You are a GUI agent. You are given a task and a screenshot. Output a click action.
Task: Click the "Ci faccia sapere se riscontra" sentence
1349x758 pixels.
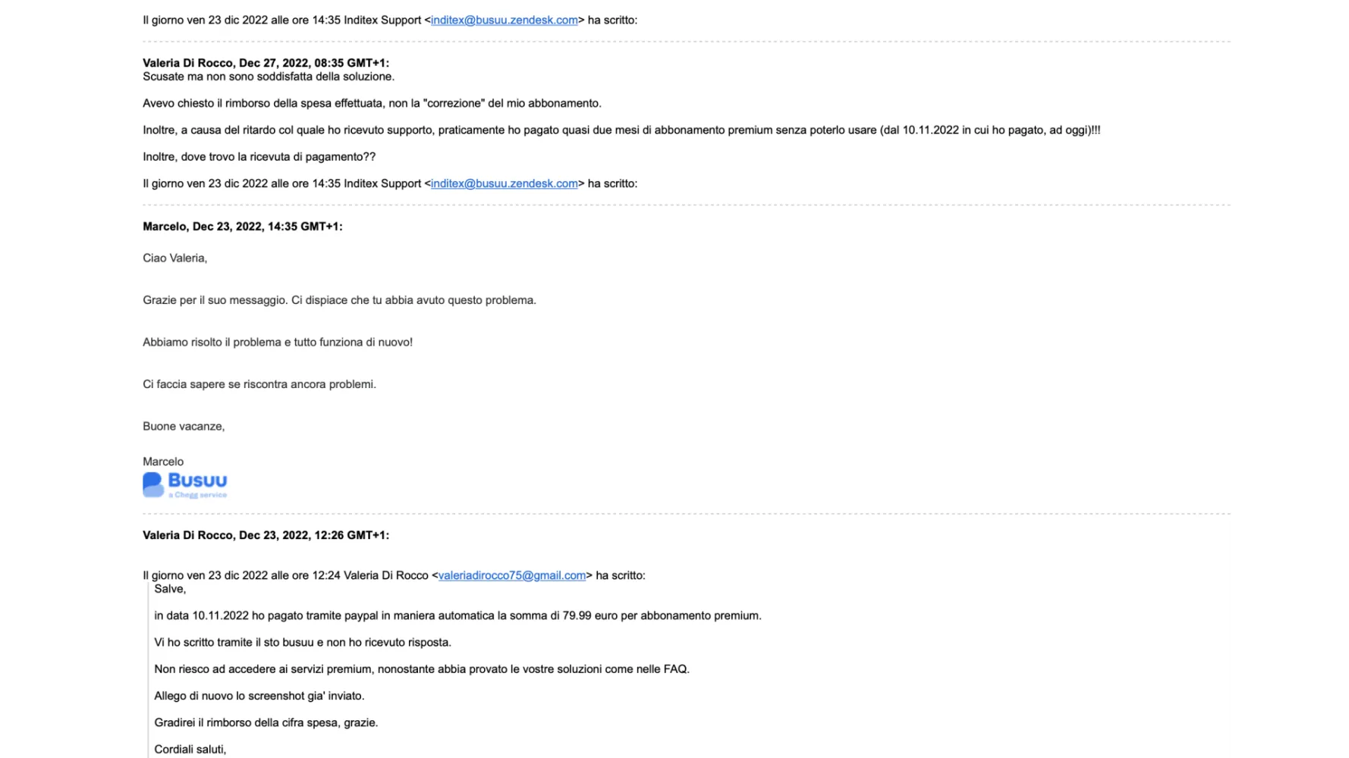[259, 384]
